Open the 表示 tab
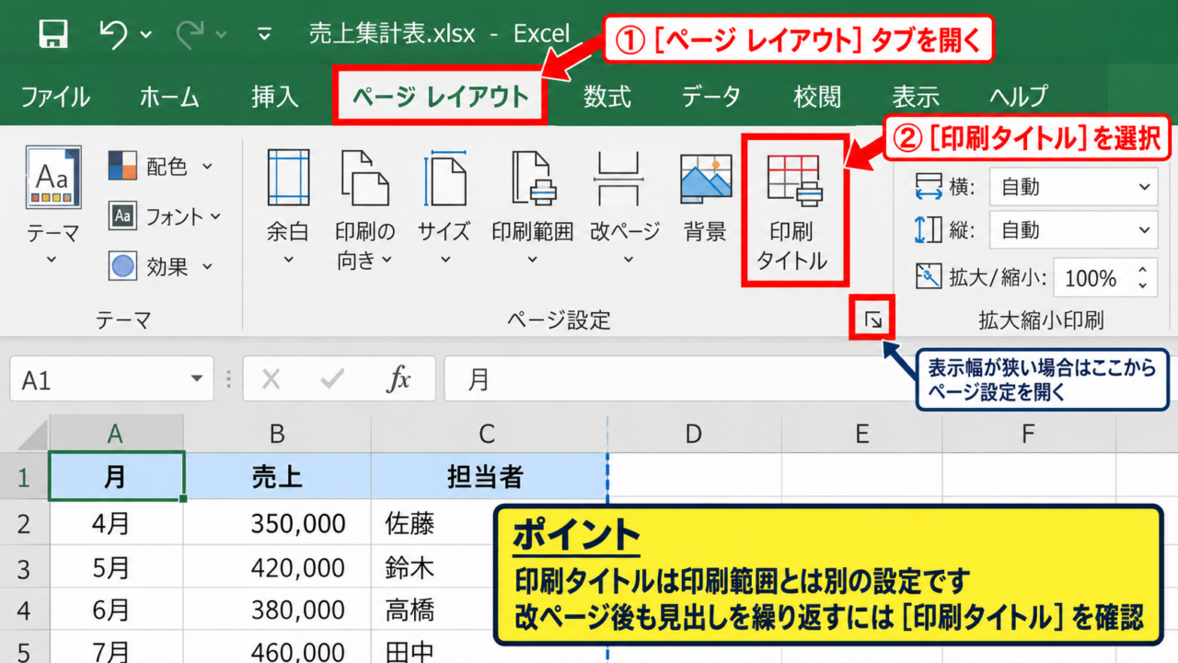This screenshot has width=1178, height=663. (x=916, y=96)
